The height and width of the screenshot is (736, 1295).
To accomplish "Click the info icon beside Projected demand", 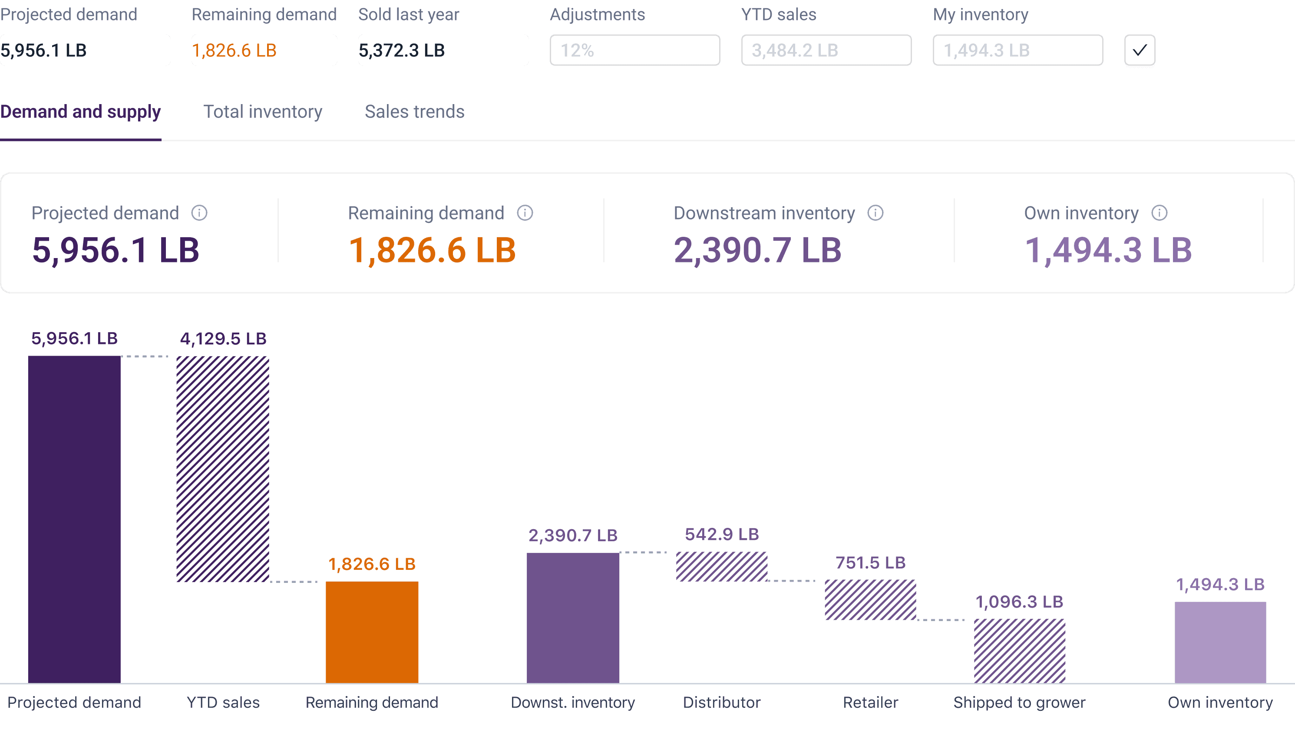I will tap(199, 213).
